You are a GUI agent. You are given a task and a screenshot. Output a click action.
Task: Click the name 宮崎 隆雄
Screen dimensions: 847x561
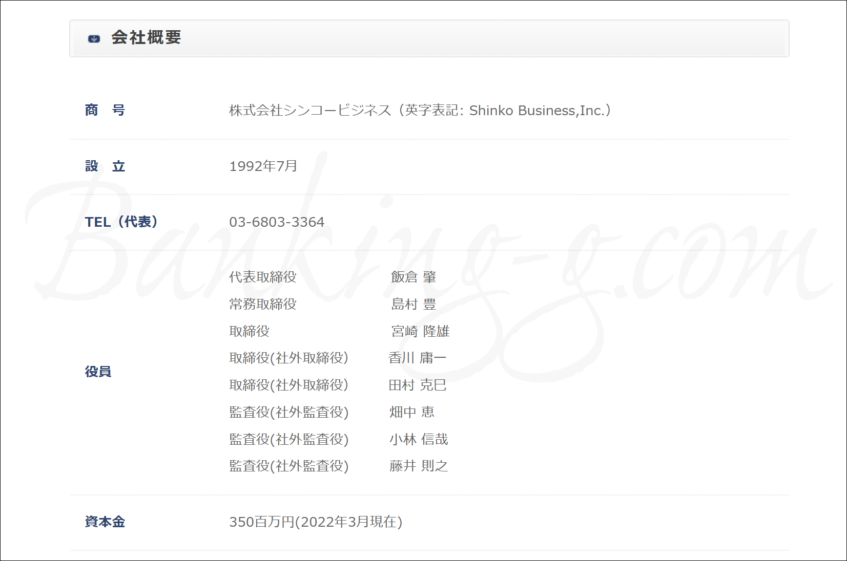[x=420, y=331]
